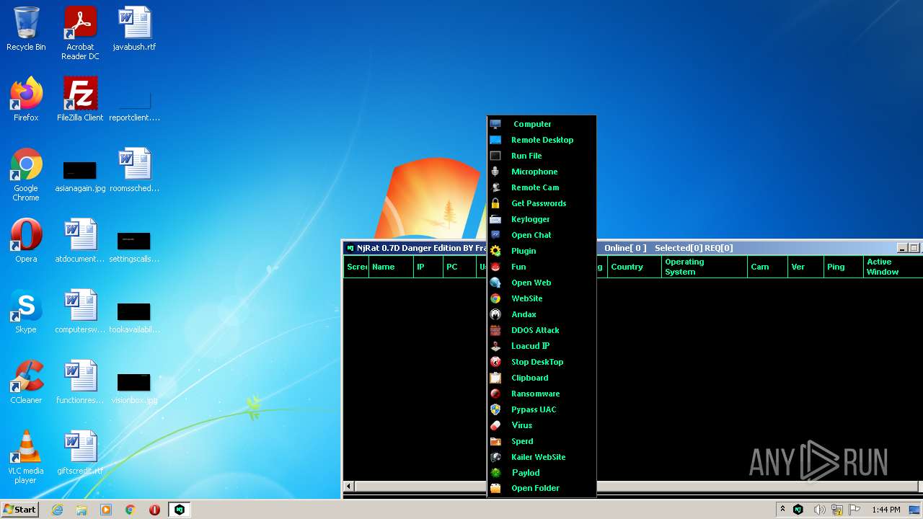923x519 pixels.
Task: Click the Windows Start button
Action: point(20,509)
